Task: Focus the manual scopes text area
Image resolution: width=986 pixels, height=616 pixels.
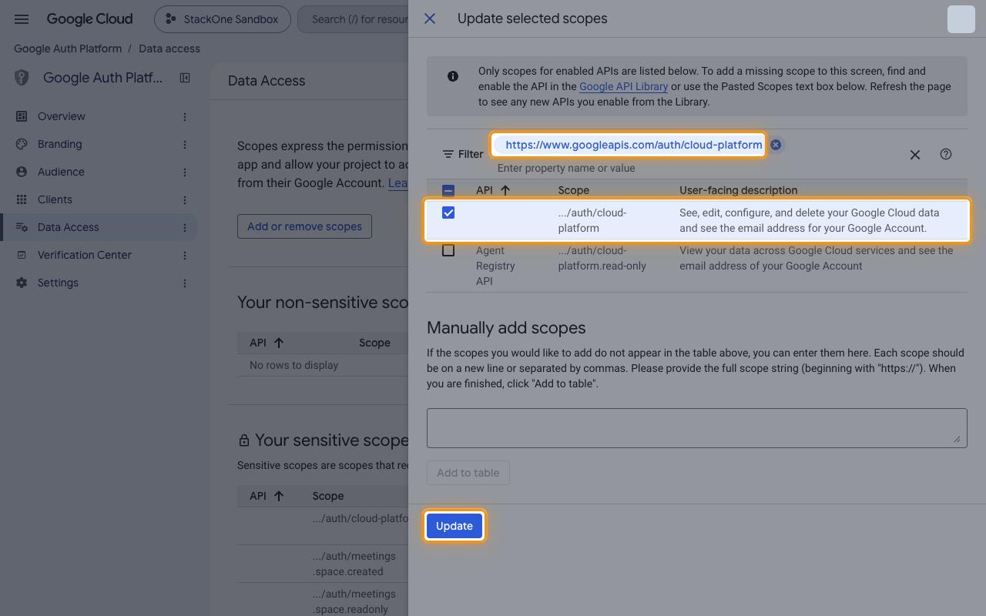Action: pos(697,428)
